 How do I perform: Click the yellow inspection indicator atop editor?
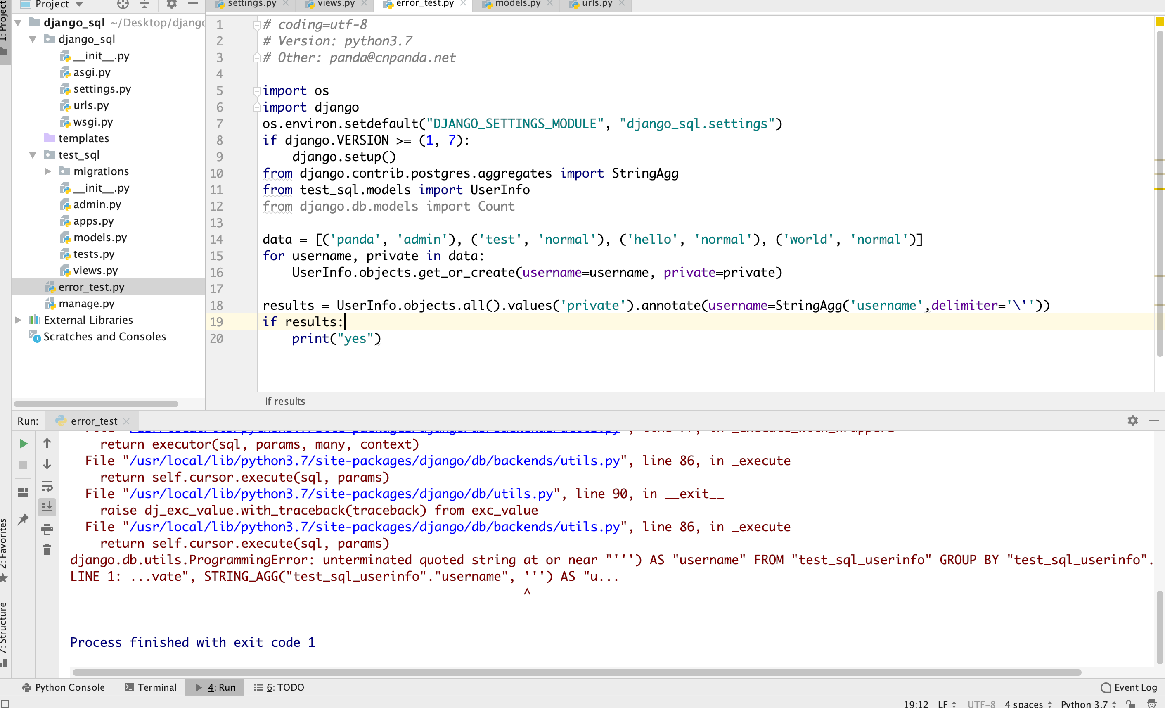[1160, 21]
